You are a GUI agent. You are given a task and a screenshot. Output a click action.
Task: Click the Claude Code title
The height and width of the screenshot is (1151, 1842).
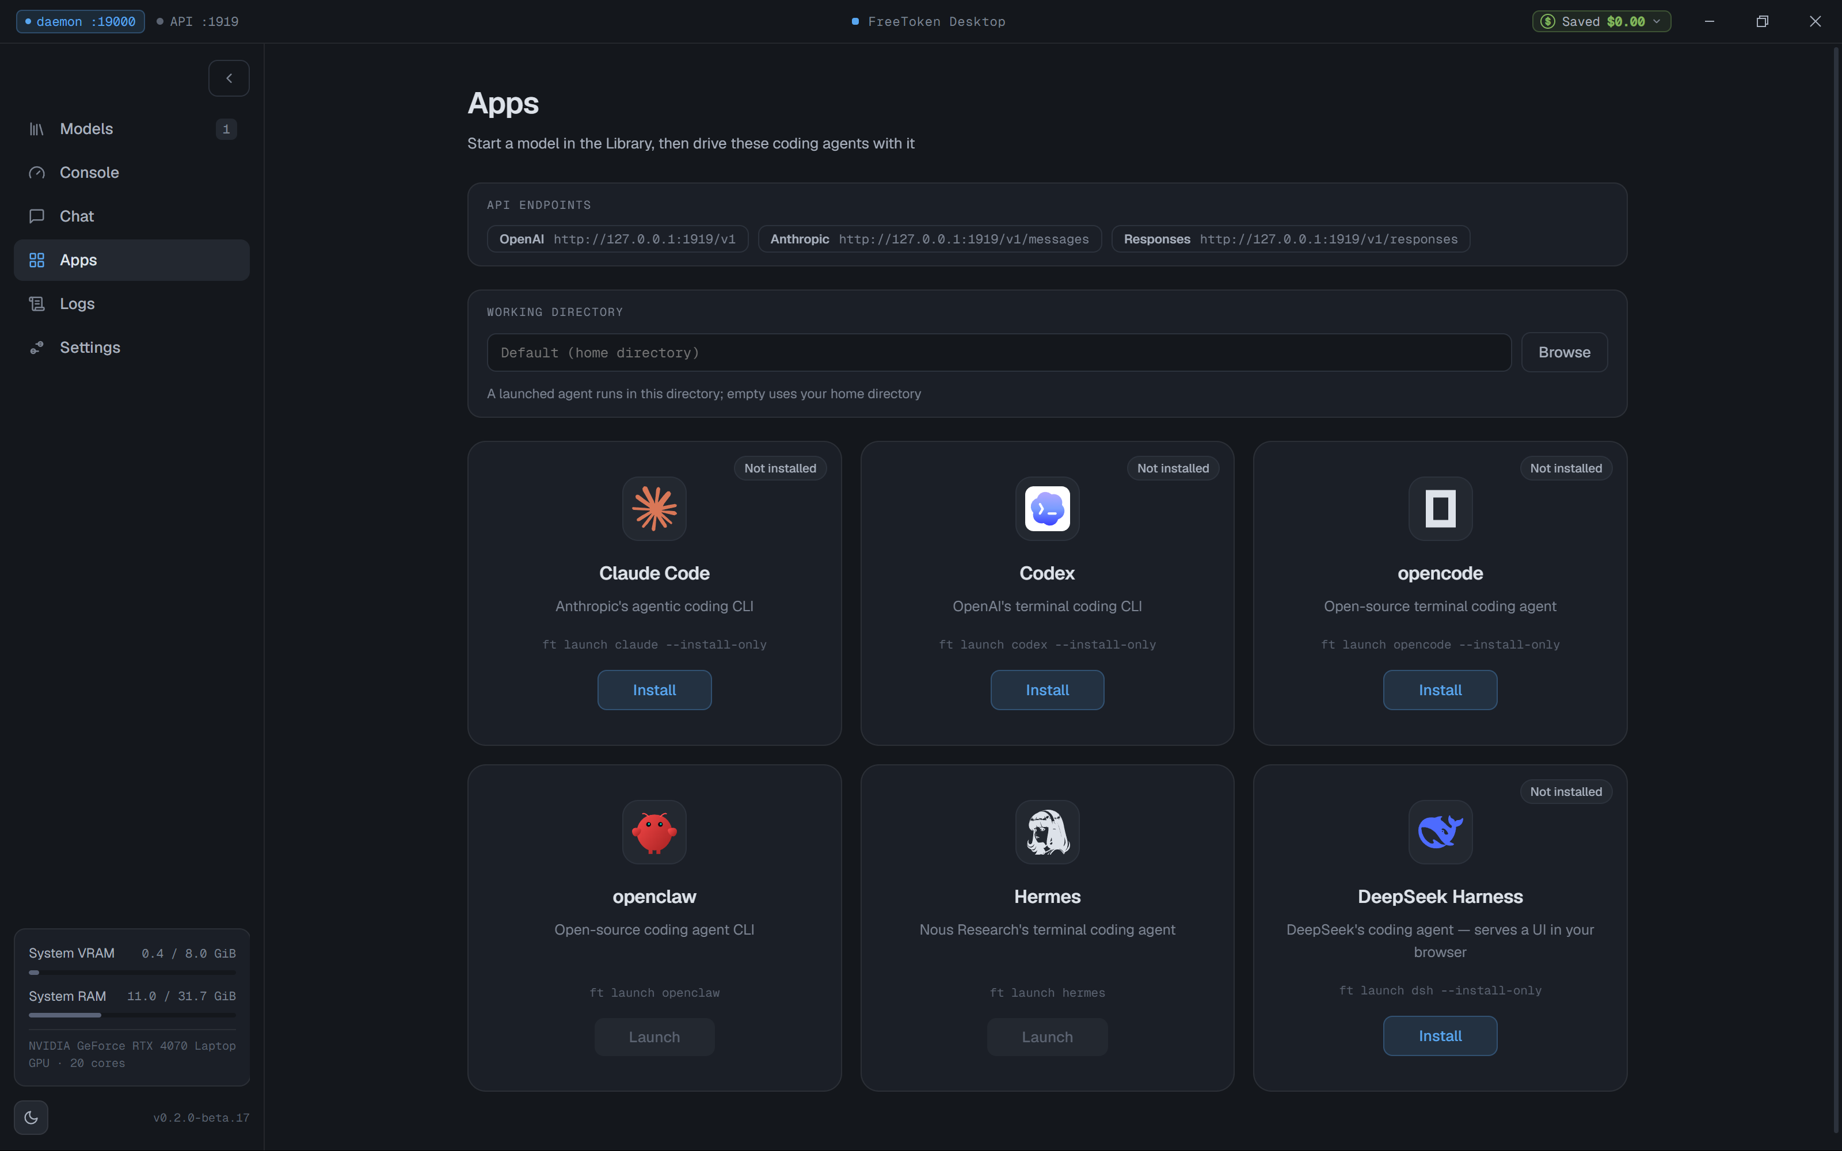click(654, 573)
